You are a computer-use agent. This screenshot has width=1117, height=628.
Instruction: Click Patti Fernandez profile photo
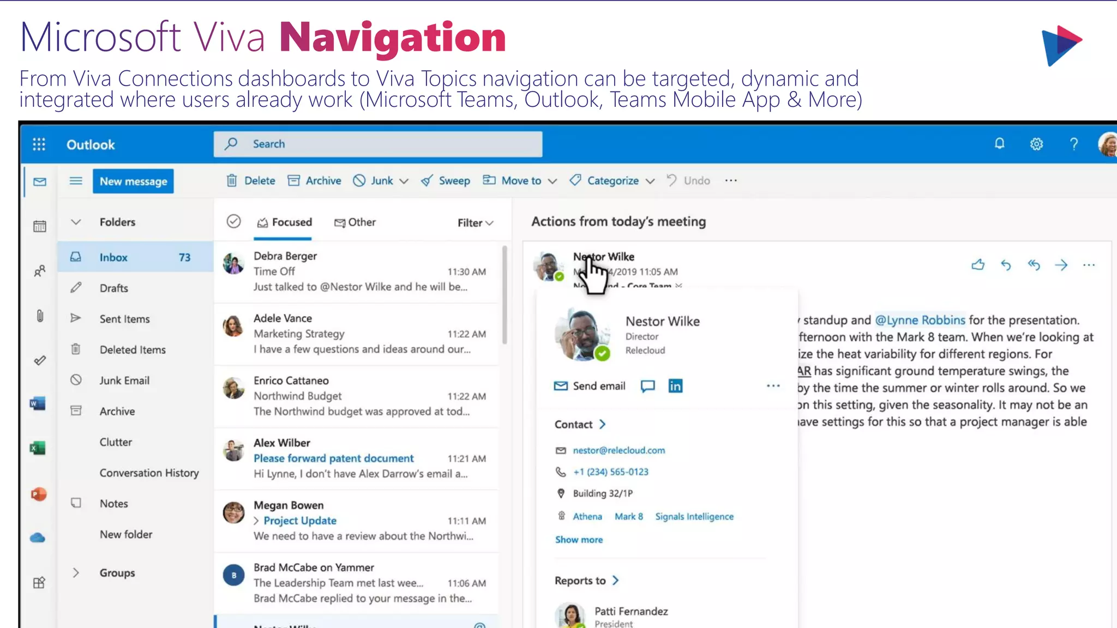[570, 616]
